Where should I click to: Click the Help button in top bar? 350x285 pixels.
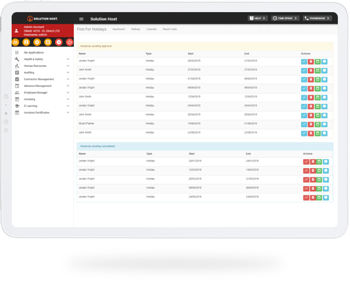[258, 18]
